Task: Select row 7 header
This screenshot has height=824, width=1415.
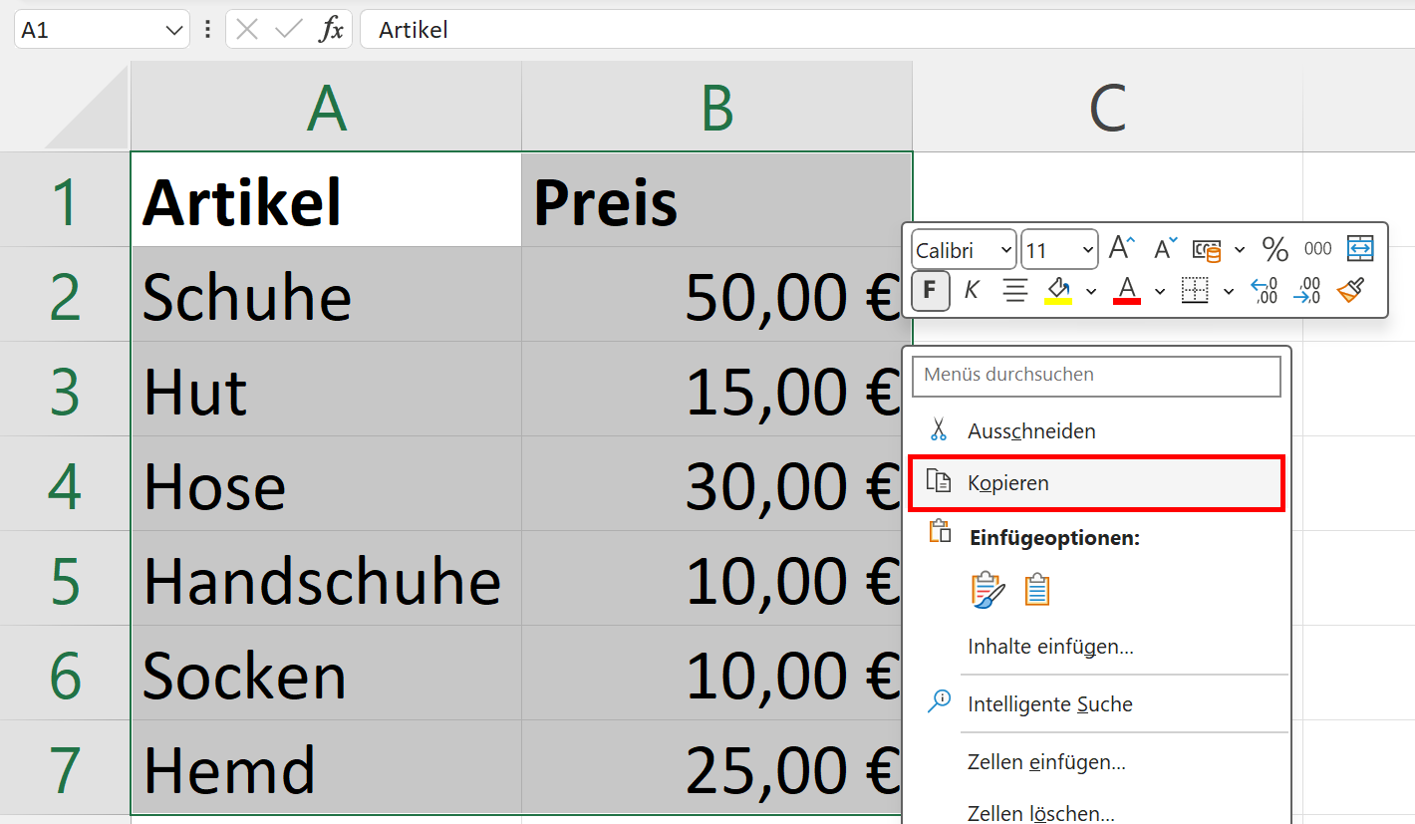Action: coord(65,767)
